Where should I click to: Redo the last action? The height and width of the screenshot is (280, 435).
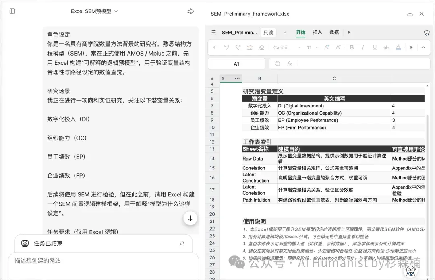click(x=238, y=47)
